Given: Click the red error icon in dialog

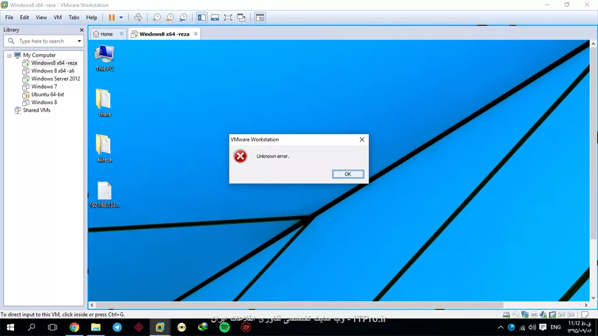Looking at the screenshot, I should pos(240,156).
